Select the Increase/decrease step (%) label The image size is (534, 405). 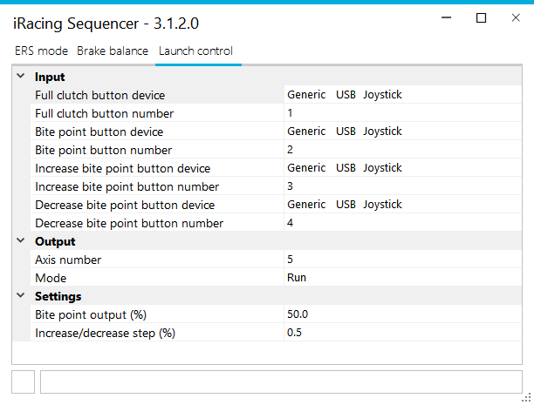105,334
